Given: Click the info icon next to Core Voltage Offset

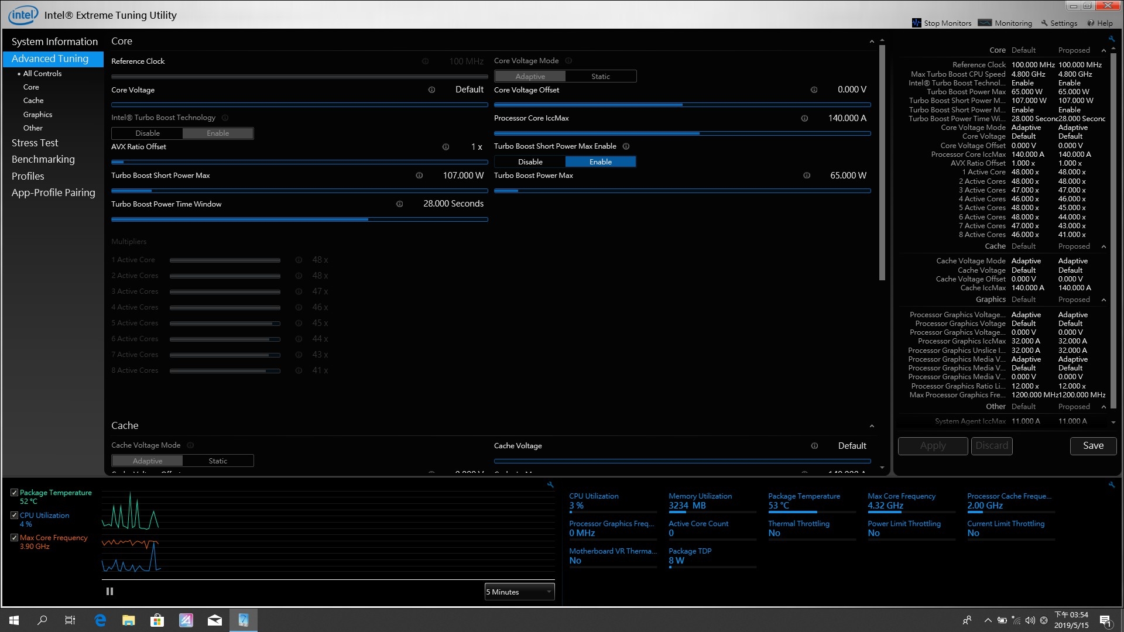Looking at the screenshot, I should click(x=814, y=90).
